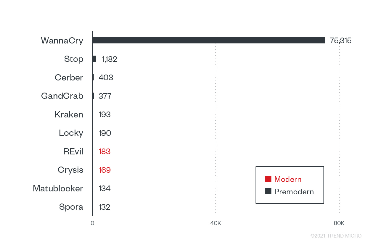Screen dimensions: 370x247
Task: Click the 40K axis tick label
Action: 215,223
